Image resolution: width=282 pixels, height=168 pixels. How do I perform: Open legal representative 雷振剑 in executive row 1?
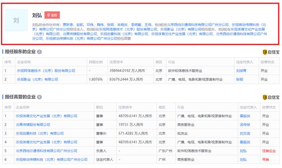click(x=245, y=116)
